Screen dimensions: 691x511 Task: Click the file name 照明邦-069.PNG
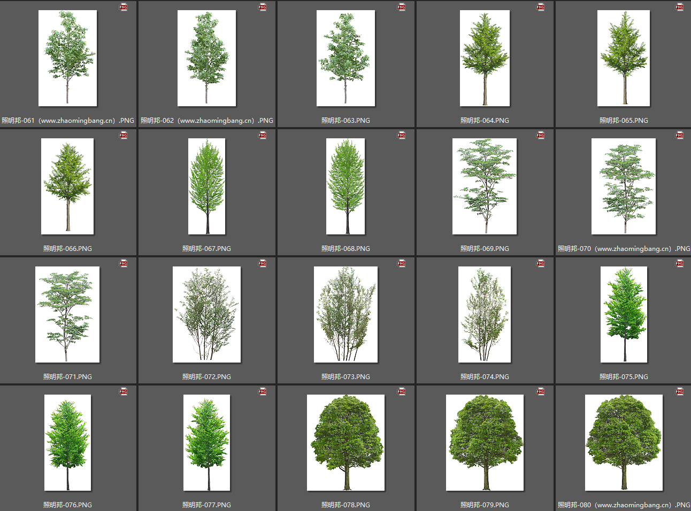pos(485,249)
